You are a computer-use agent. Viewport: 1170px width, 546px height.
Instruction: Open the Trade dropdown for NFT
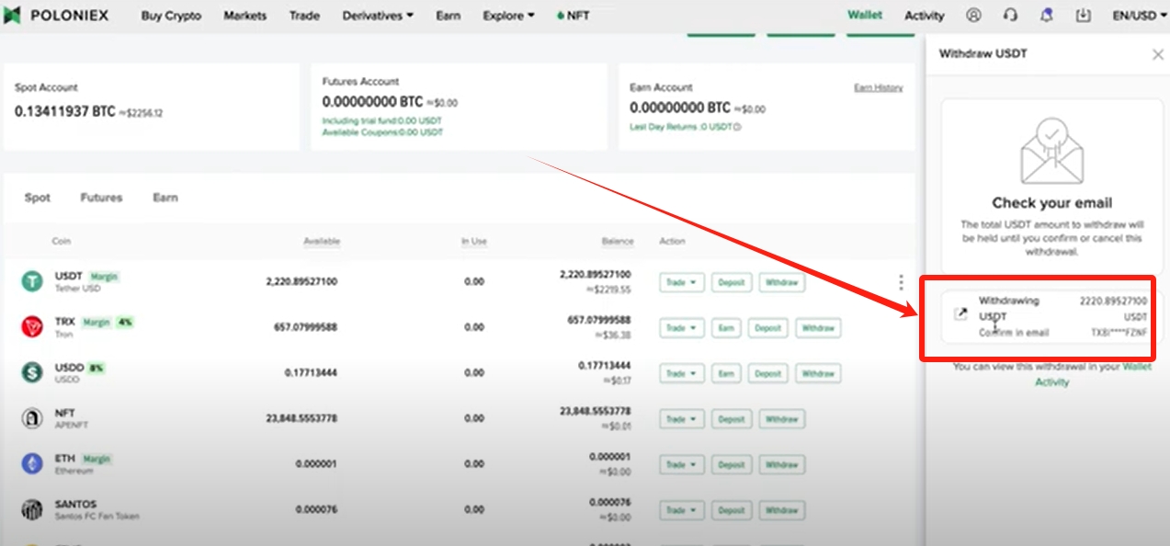click(681, 418)
